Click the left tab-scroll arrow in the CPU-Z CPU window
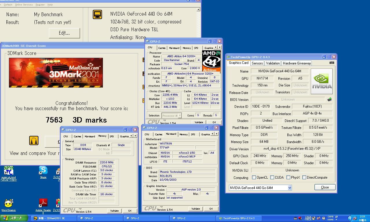Screen dimensions: 370x222 [x=216, y=47]
